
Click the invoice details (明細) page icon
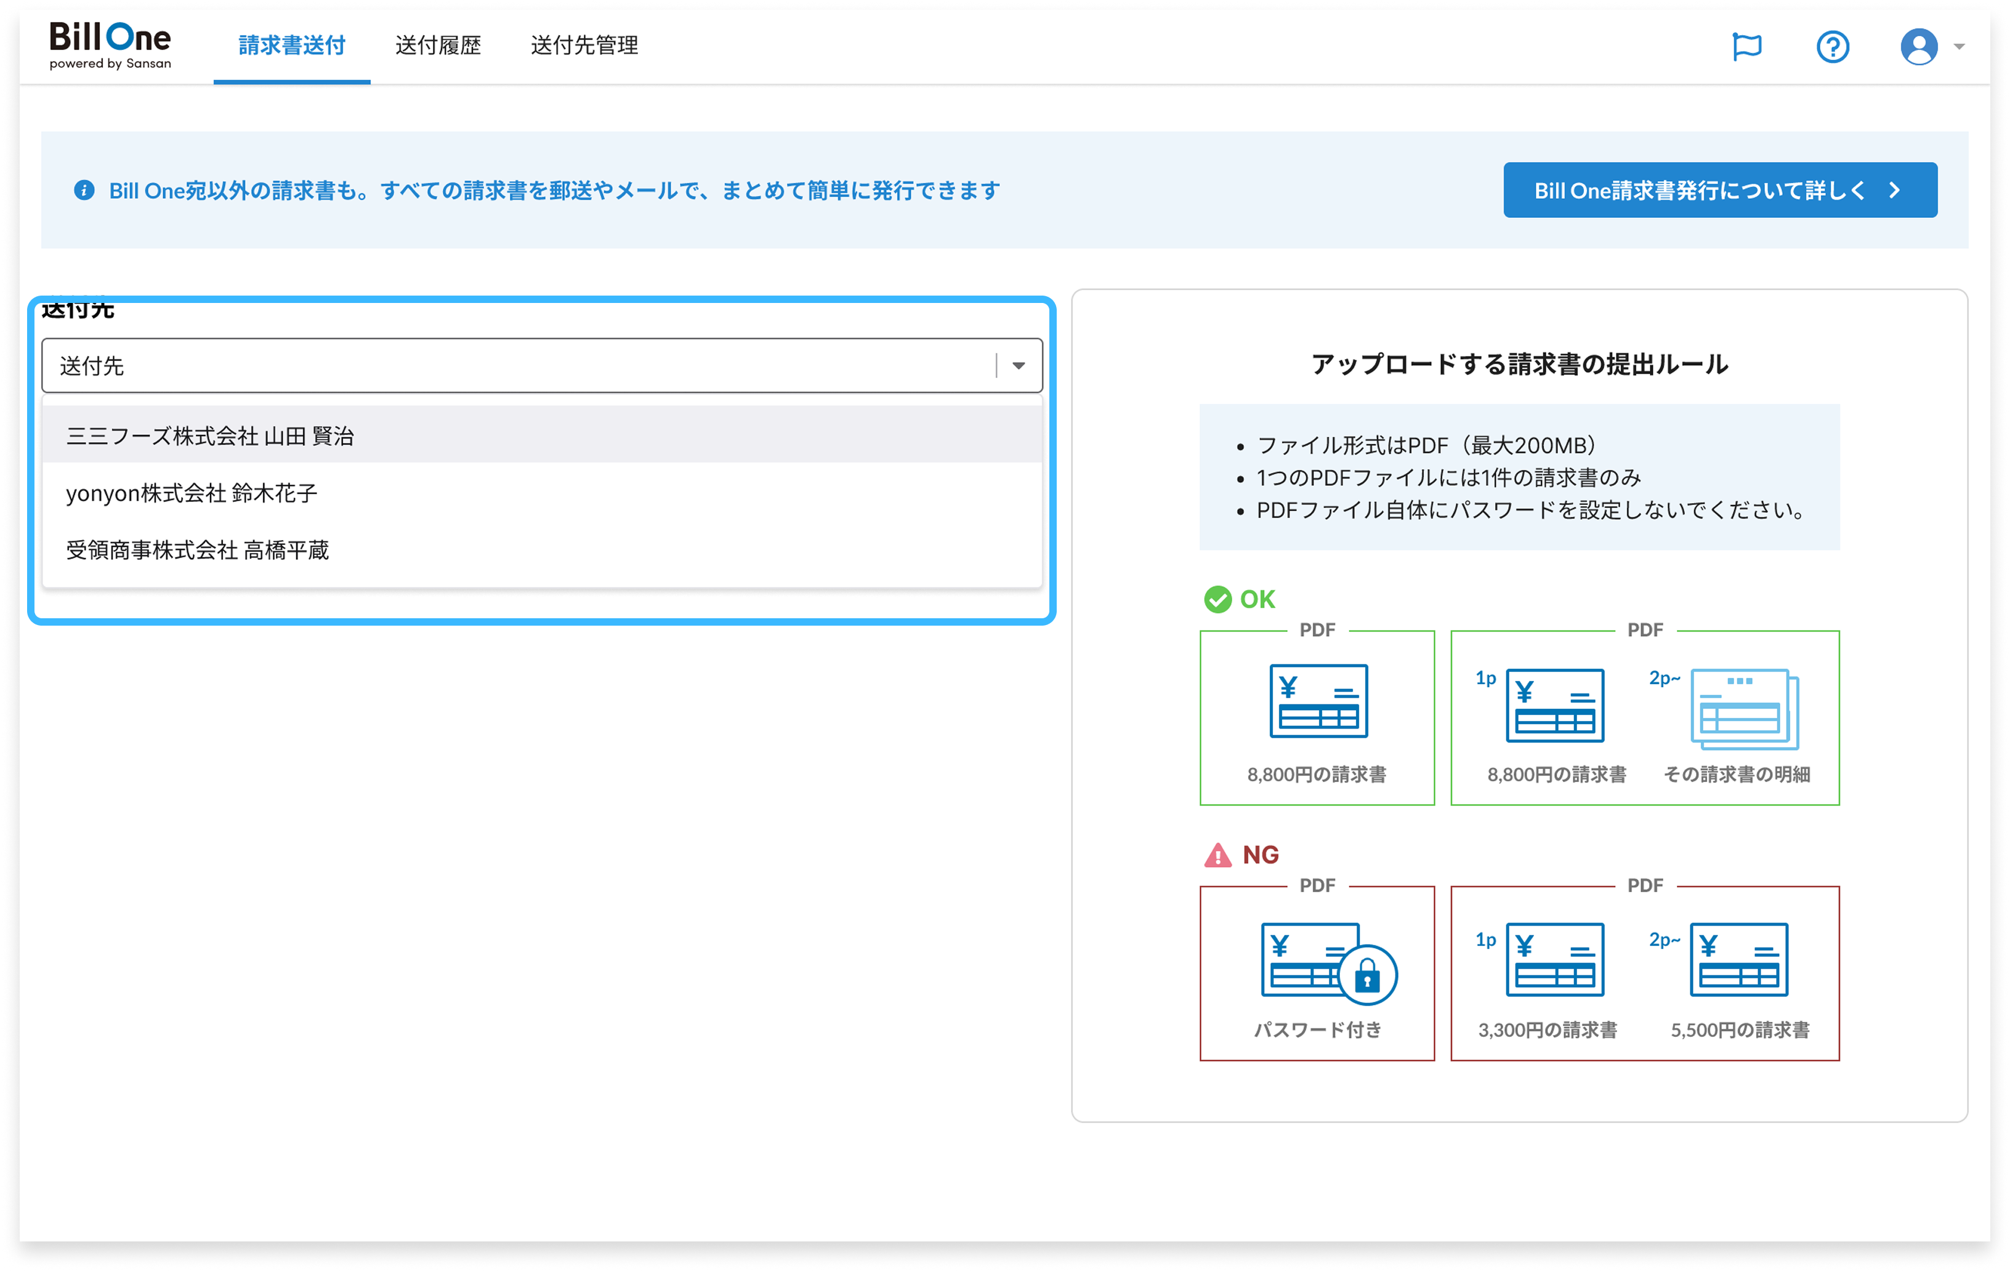coord(1744,709)
